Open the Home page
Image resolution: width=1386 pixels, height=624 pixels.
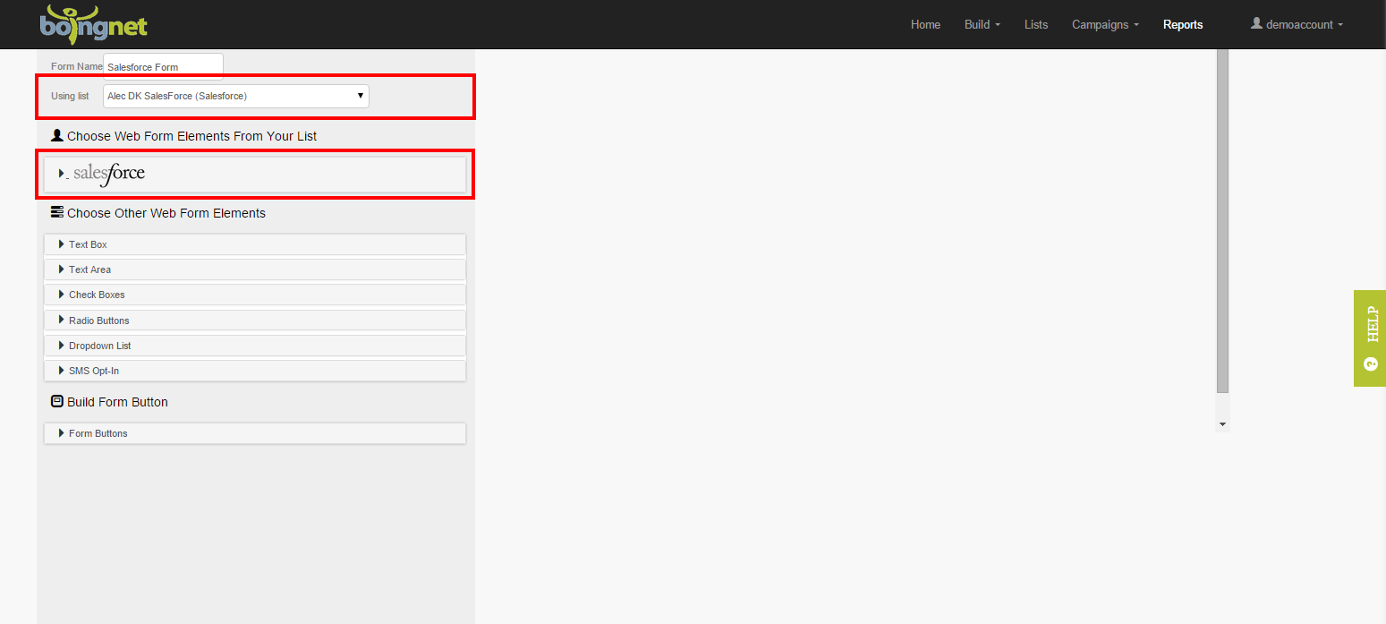coord(925,24)
